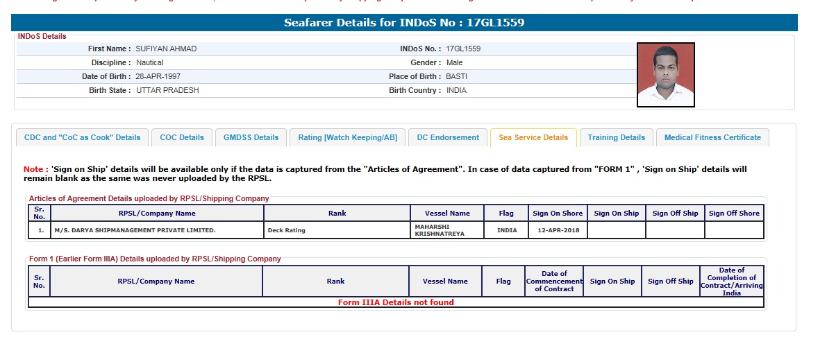Go to the DC Endorsement tab
827x346 pixels.
(x=448, y=137)
